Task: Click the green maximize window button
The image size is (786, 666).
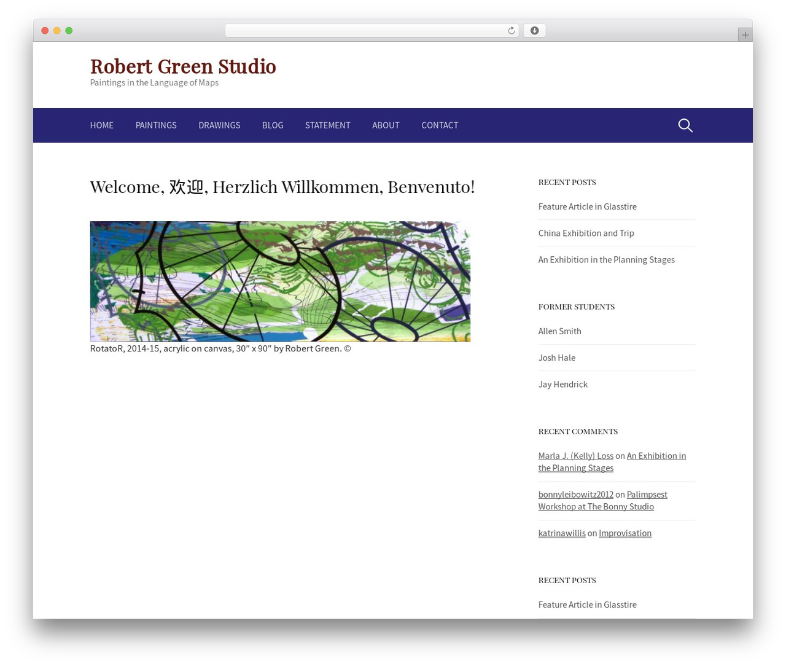Action: [x=69, y=31]
